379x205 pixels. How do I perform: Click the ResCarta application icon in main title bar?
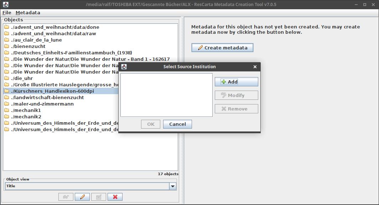pos(6,4)
